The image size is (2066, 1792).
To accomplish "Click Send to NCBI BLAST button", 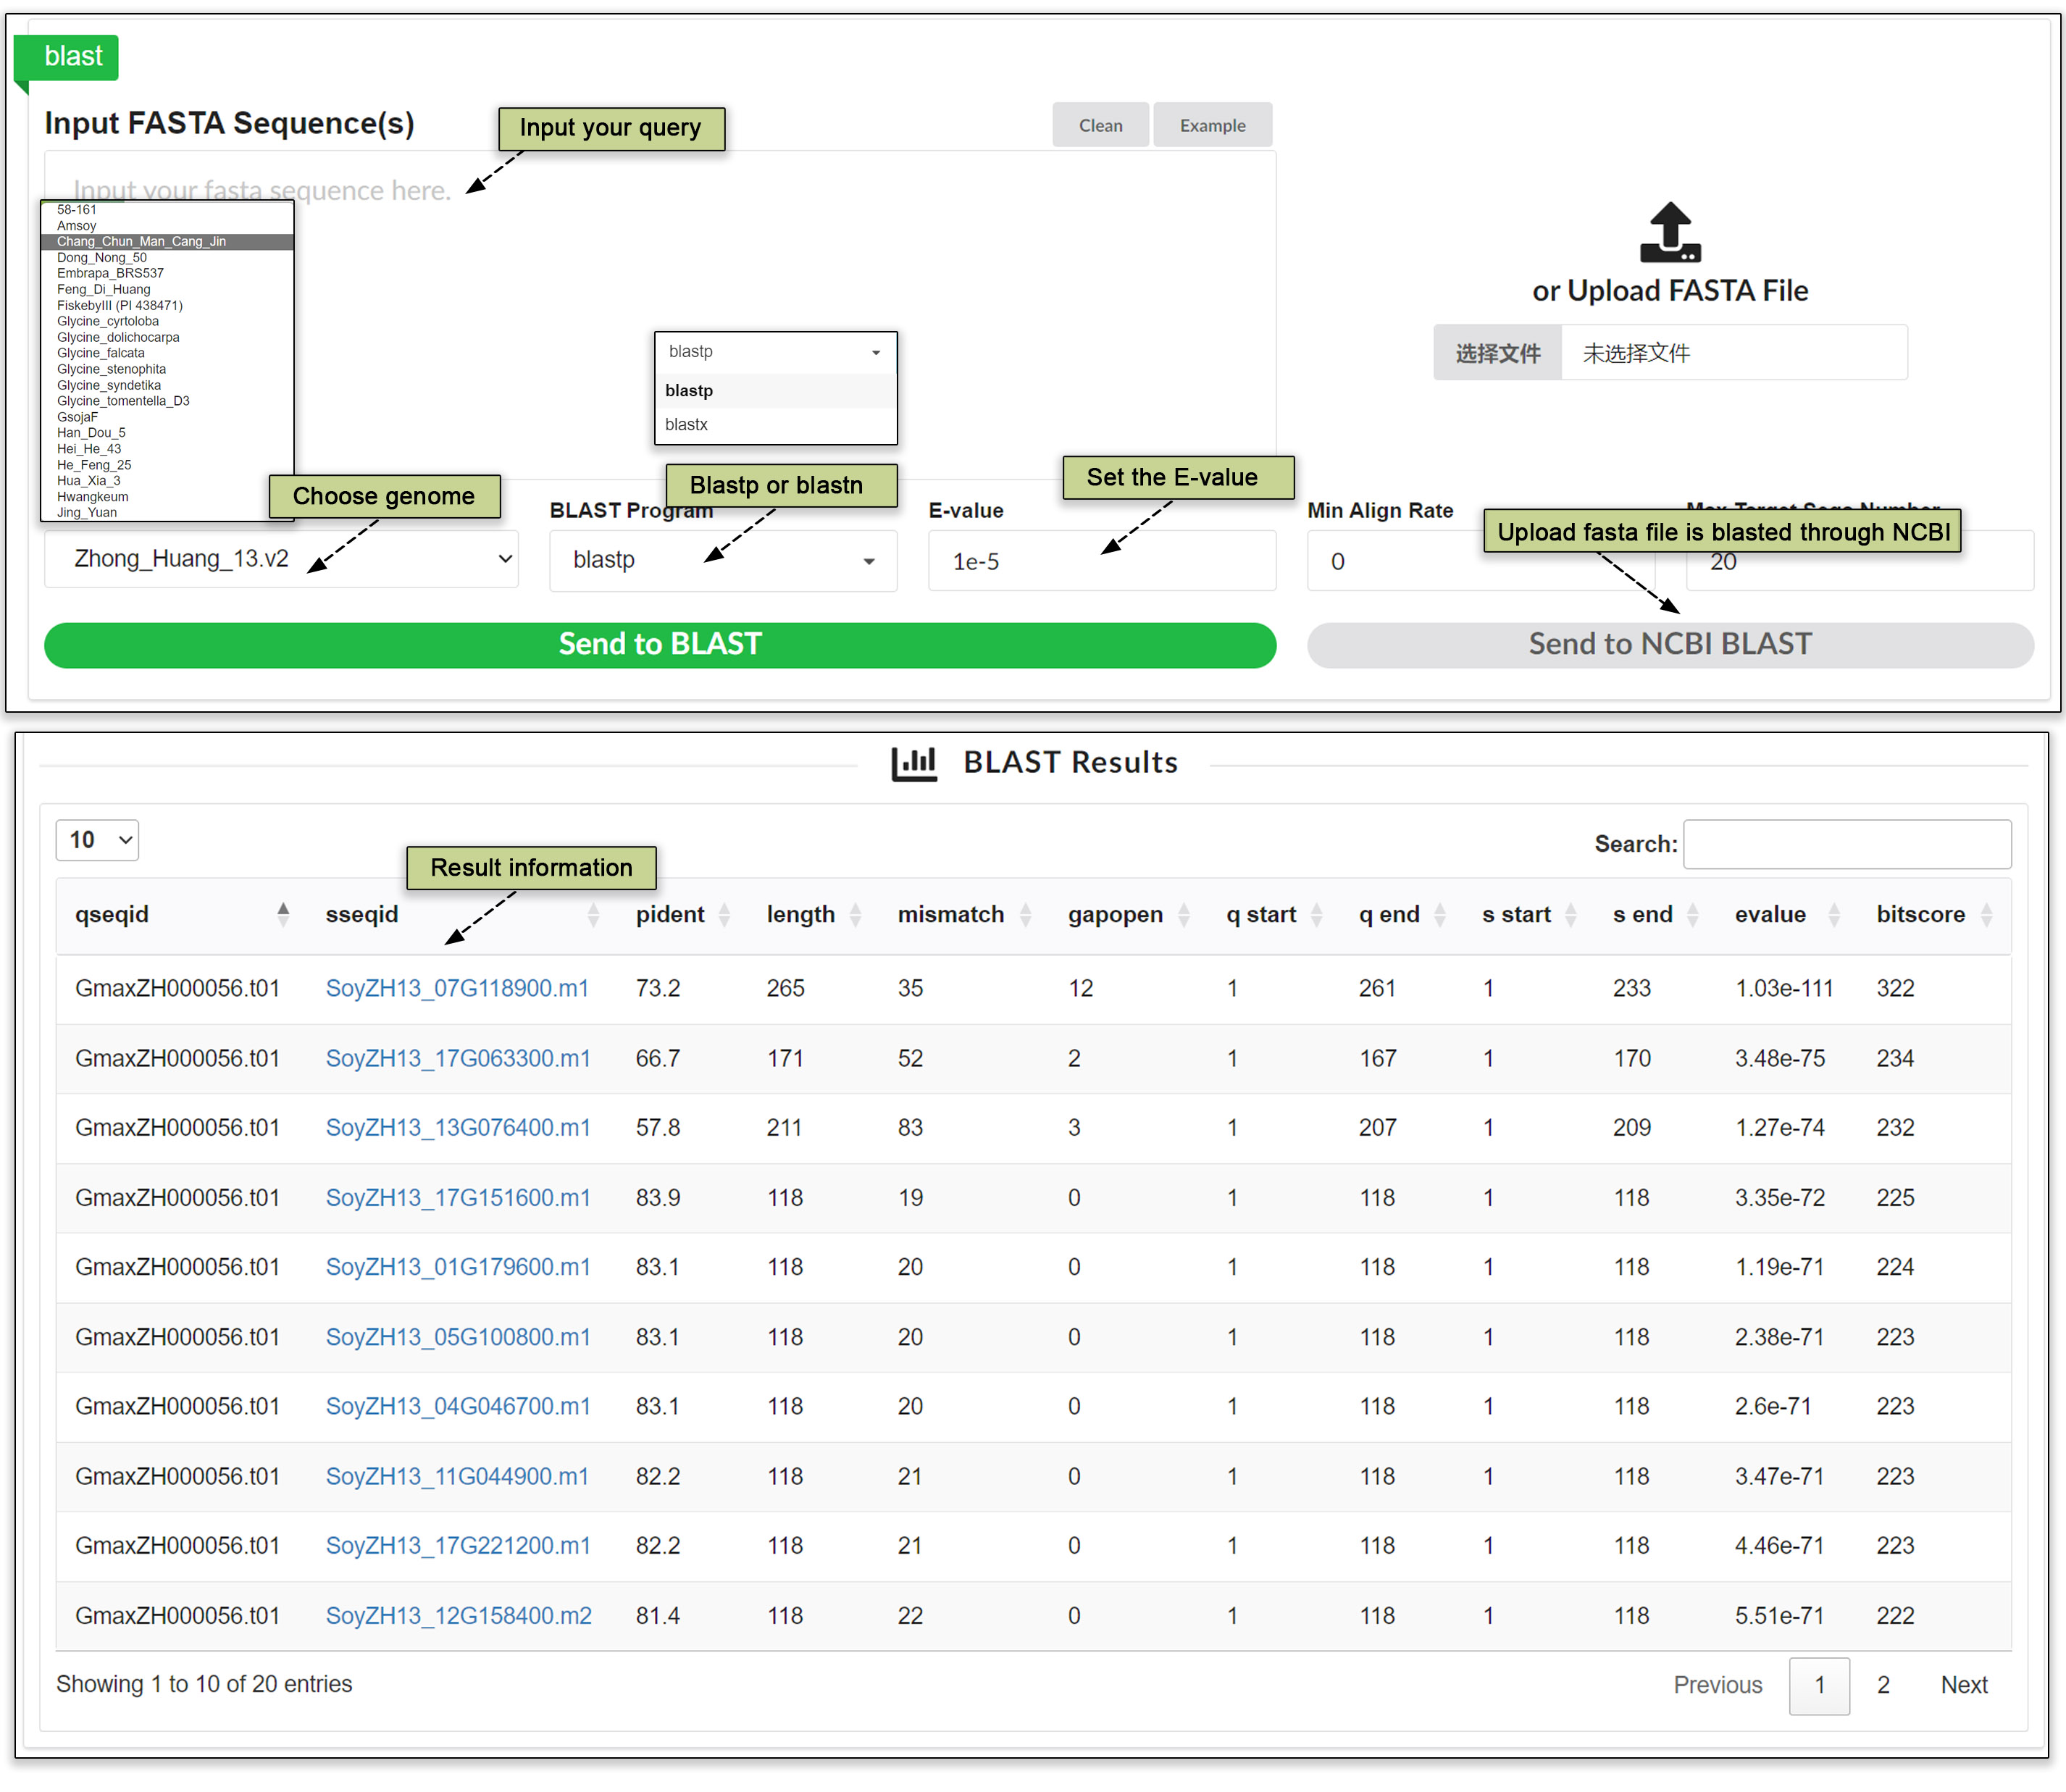I will click(x=1669, y=644).
